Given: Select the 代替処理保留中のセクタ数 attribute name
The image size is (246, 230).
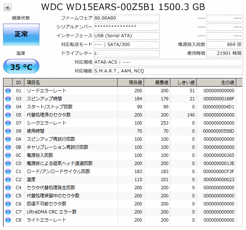Looking at the screenshot, I should (x=53, y=196).
